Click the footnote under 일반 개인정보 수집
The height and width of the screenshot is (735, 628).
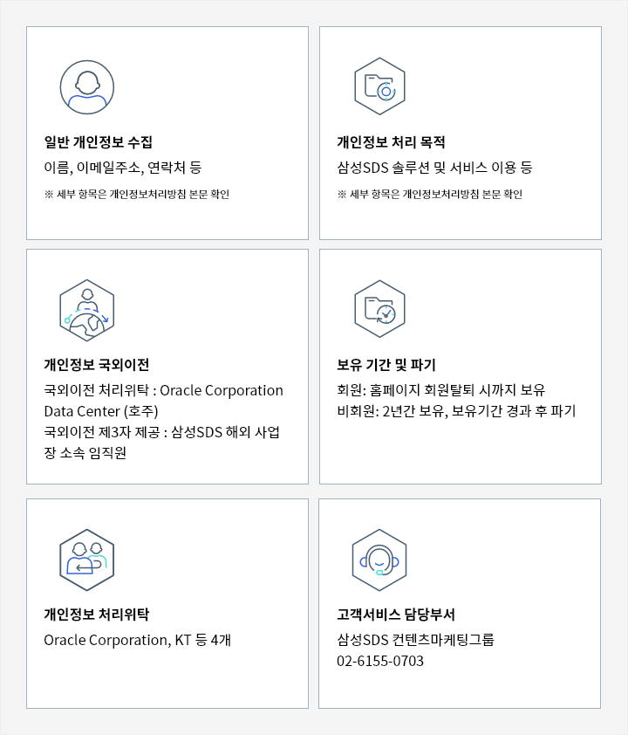pyautogui.click(x=137, y=194)
